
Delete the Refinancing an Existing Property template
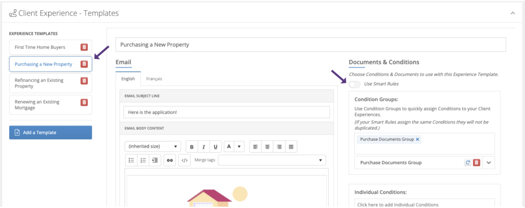84,80
